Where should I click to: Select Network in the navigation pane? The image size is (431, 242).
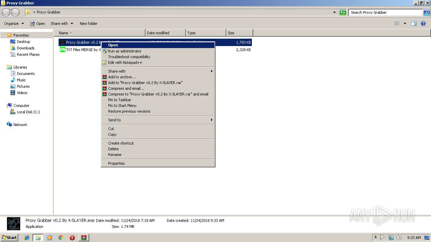click(20, 125)
